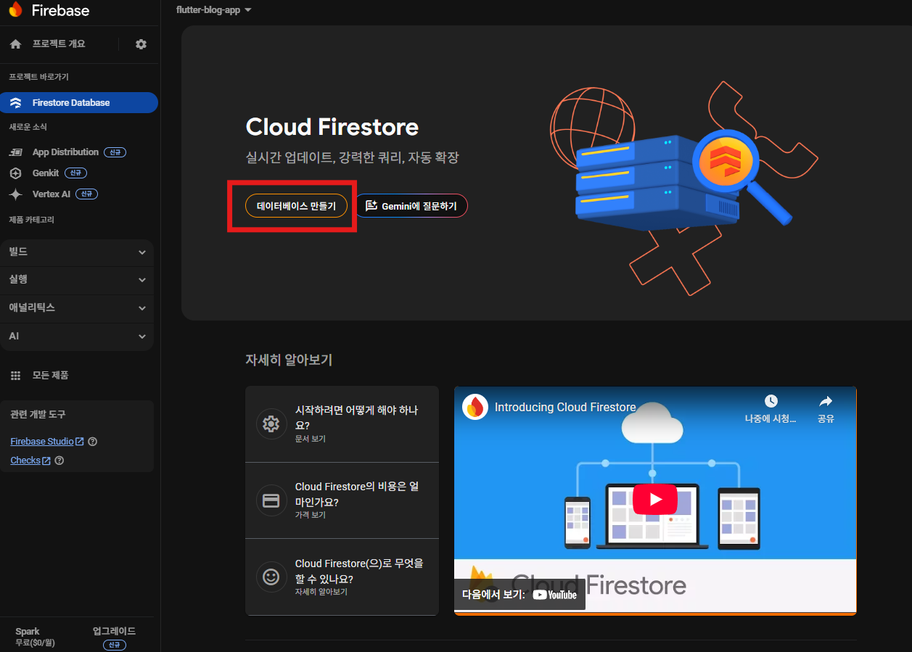Expand the 빌드 category
Viewport: 912px width, 652px height.
[x=77, y=252]
